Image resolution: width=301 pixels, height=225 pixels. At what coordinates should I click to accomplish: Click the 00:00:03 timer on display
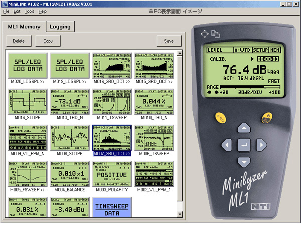click(x=268, y=59)
